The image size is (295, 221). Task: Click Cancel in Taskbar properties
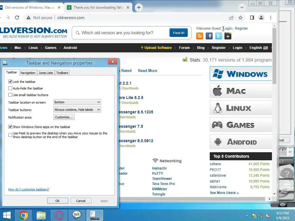point(81,201)
